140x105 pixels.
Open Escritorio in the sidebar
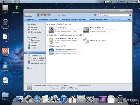pyautogui.click(x=33, y=30)
